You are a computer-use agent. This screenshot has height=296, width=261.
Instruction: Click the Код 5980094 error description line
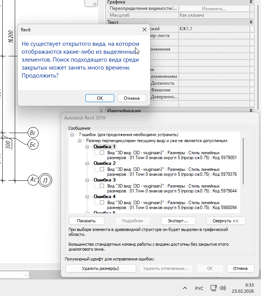tap(172, 205)
